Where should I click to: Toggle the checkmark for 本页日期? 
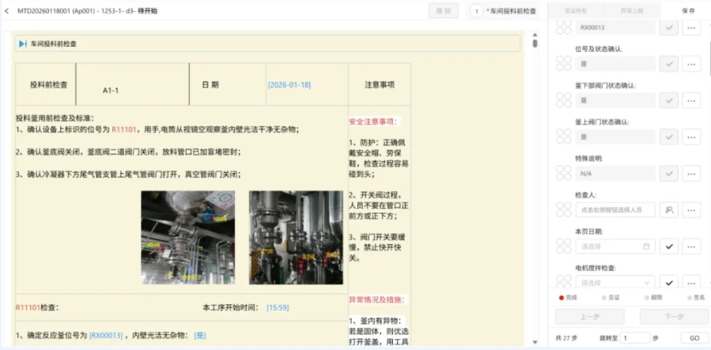click(x=669, y=247)
